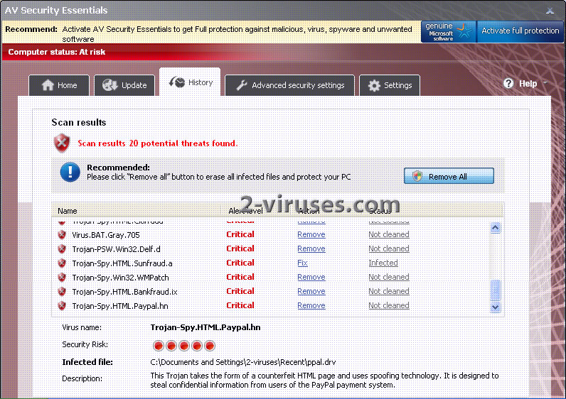This screenshot has height=399, width=566.
Task: Click Critical level of Virus.BAT.Gray.705
Action: pyautogui.click(x=240, y=234)
